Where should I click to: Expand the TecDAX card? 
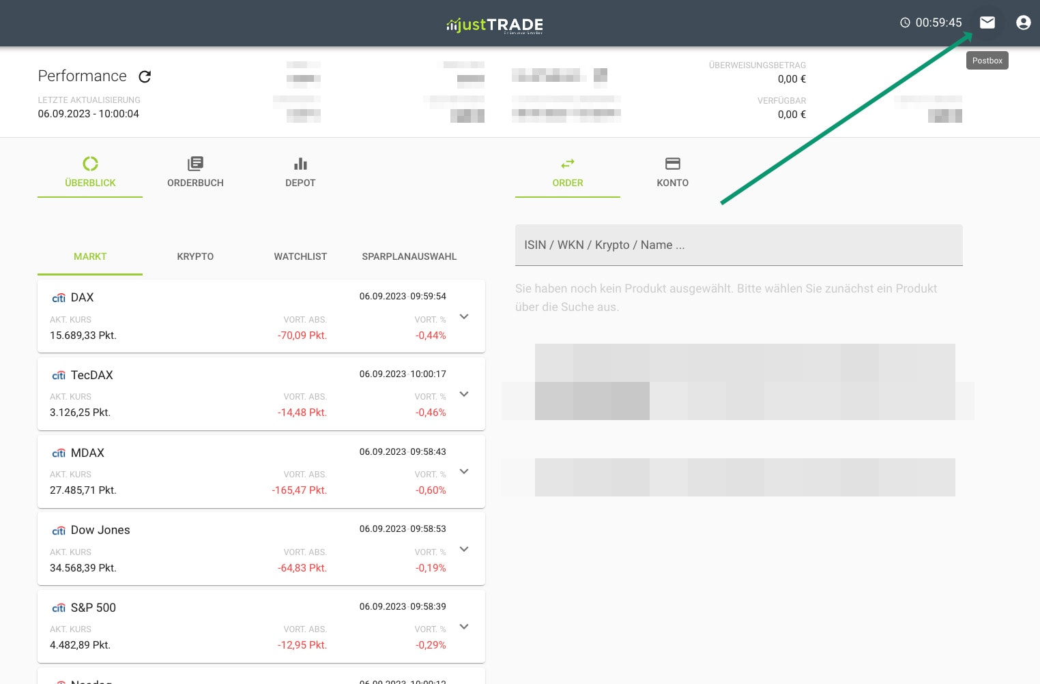click(x=464, y=394)
